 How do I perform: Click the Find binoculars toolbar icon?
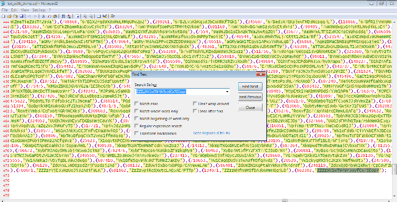pyautogui.click(x=64, y=16)
